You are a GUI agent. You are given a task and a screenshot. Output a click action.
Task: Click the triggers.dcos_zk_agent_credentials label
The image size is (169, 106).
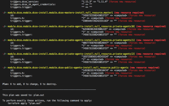tap(33, 4)
